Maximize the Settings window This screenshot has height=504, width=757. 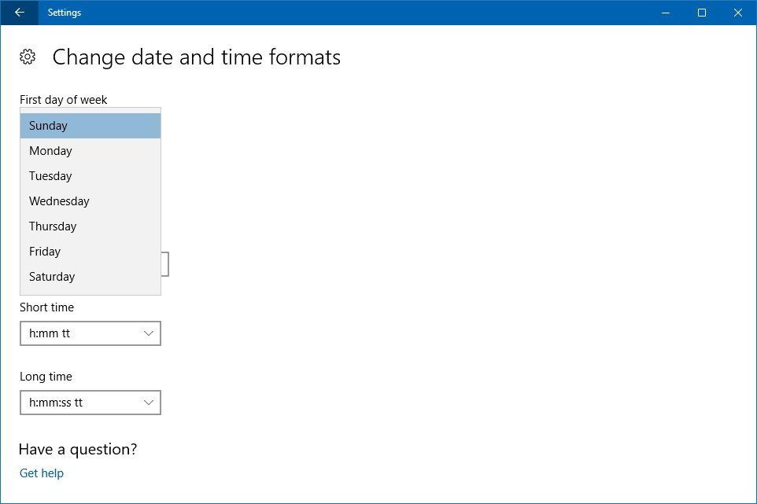[x=701, y=13]
